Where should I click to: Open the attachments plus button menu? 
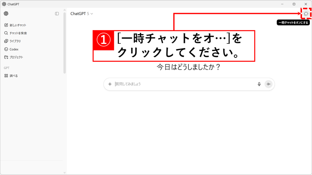[110, 84]
